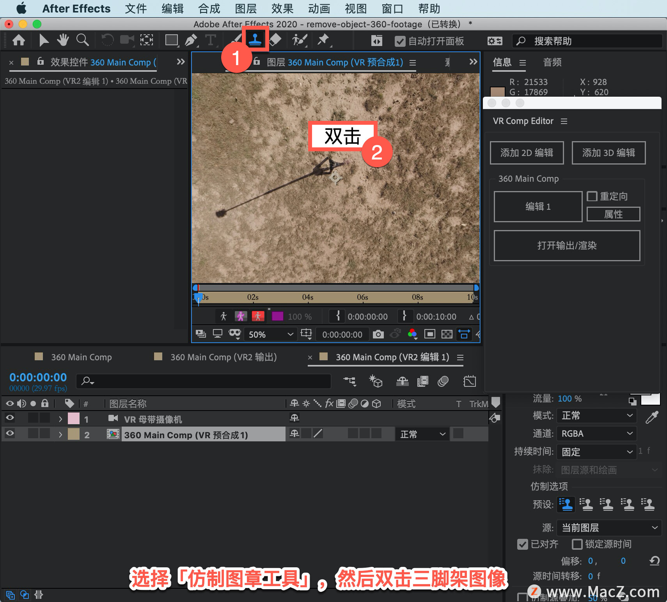Open the 效果 menu

tap(282, 9)
